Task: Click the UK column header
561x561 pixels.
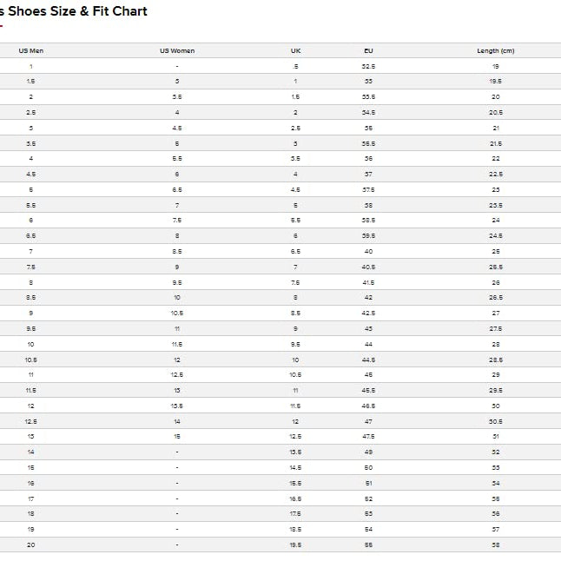Action: coord(295,50)
